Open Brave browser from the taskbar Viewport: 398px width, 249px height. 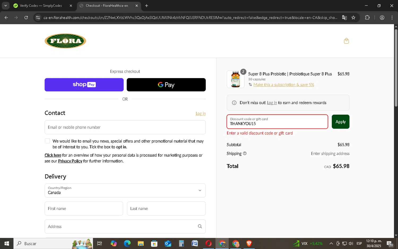[x=249, y=243]
